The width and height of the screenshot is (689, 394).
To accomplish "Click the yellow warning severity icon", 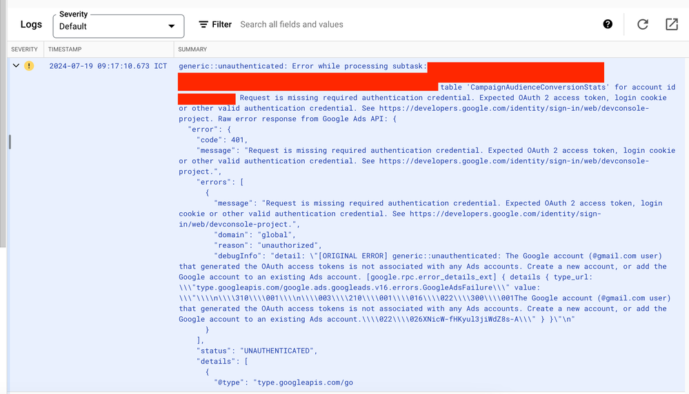I will pyautogui.click(x=29, y=66).
